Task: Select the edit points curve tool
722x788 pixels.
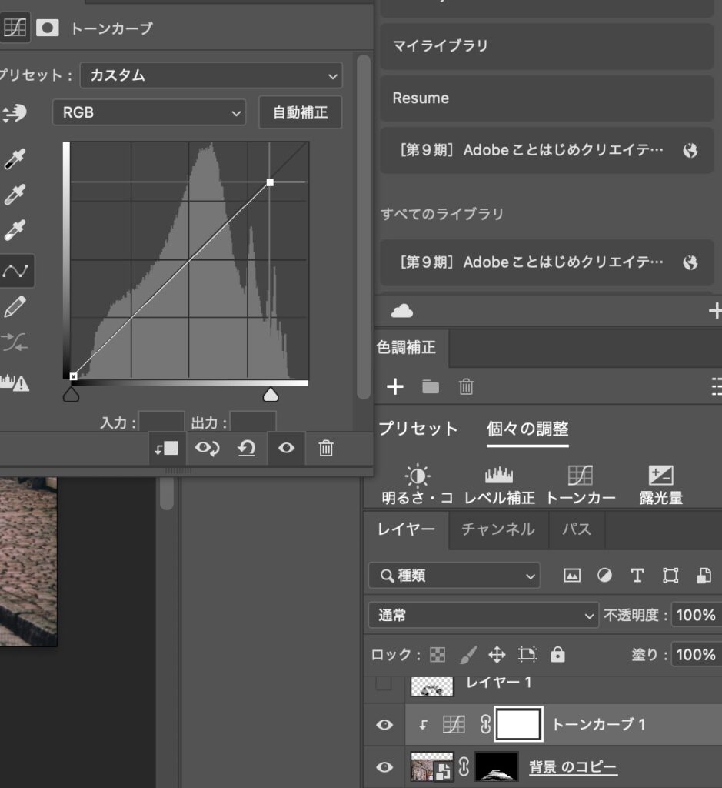Action: tap(15, 271)
